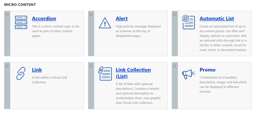Open the Accordion link
Image resolution: width=258 pixels, height=113 pixels.
pos(44,19)
